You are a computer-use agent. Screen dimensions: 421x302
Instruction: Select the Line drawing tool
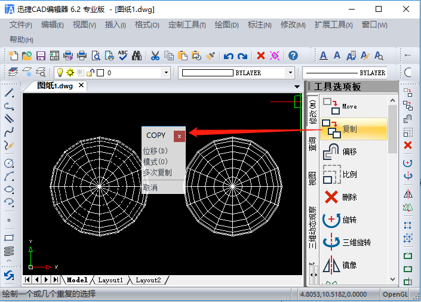click(x=9, y=93)
